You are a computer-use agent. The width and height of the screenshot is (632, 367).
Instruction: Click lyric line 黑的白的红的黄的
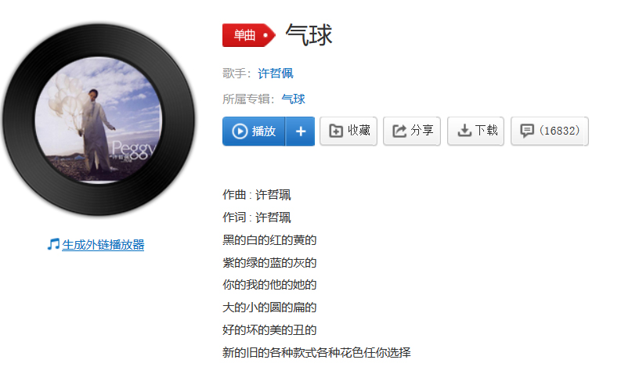(269, 240)
